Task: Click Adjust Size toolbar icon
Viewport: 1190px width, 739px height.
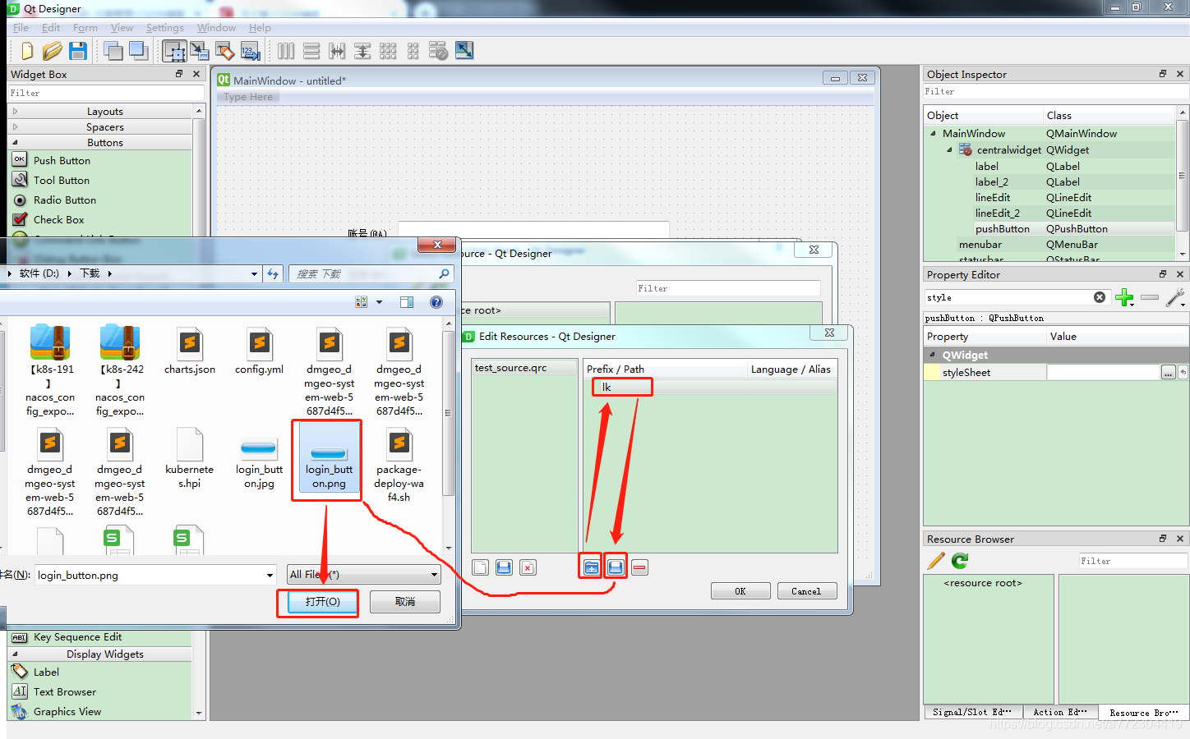Action: 464,51
